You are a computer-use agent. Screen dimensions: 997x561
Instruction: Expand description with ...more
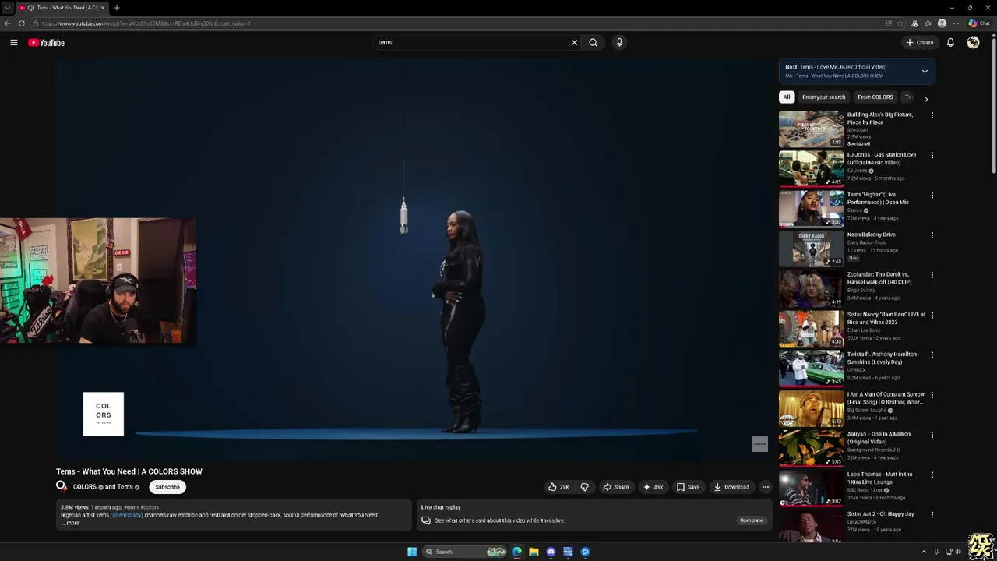point(70,523)
